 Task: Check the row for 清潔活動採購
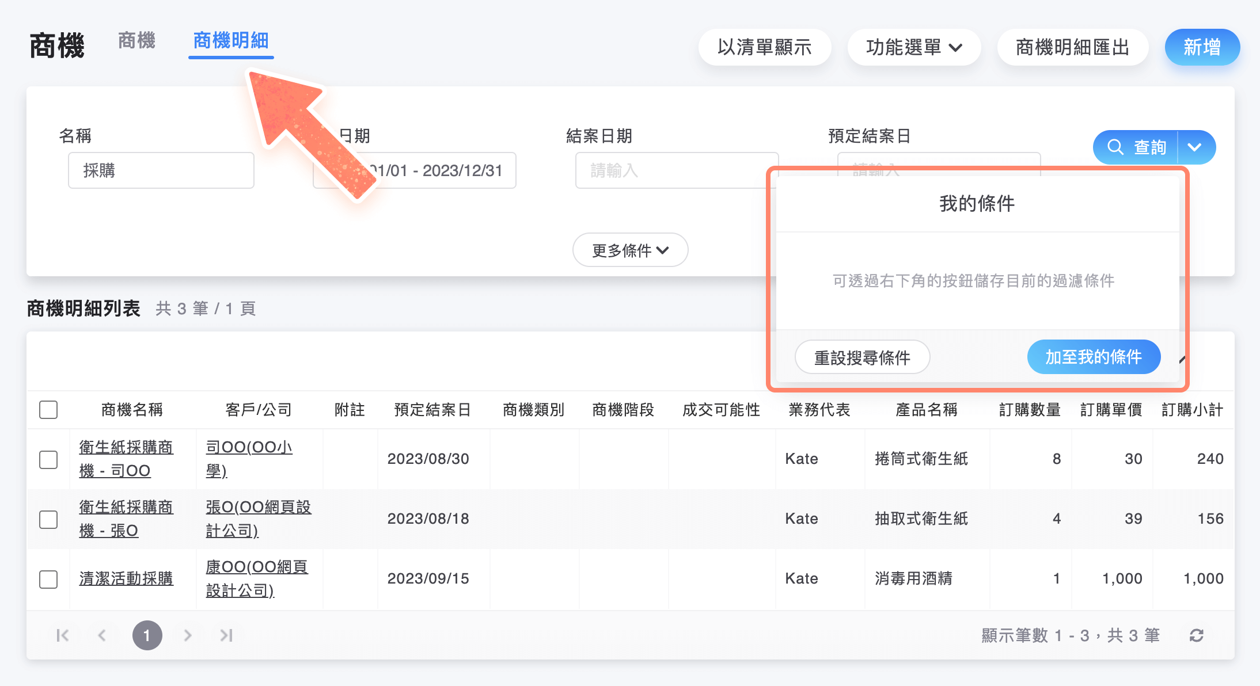49,579
